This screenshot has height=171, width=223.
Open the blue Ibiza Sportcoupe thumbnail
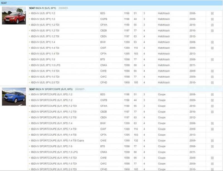click(x=14, y=97)
